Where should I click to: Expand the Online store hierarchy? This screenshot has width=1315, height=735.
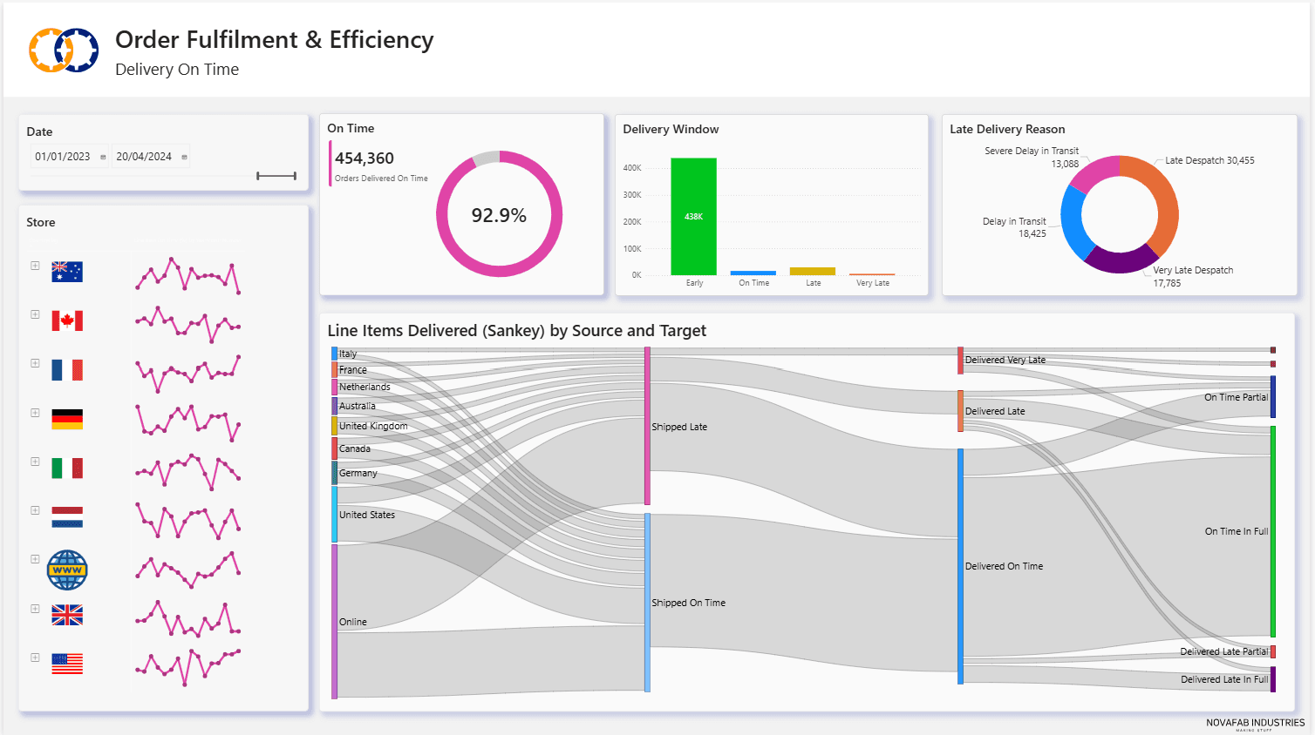(35, 559)
